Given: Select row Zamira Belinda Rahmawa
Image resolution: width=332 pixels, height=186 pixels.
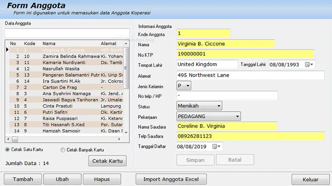Looking at the screenshot, I should point(66,56).
